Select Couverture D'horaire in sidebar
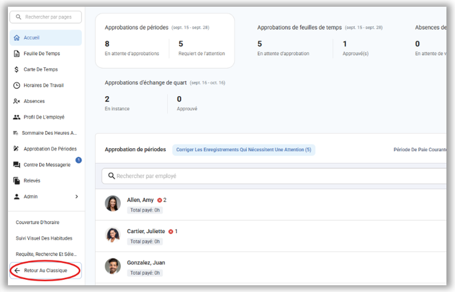This screenshot has height=292, width=455. (x=37, y=222)
